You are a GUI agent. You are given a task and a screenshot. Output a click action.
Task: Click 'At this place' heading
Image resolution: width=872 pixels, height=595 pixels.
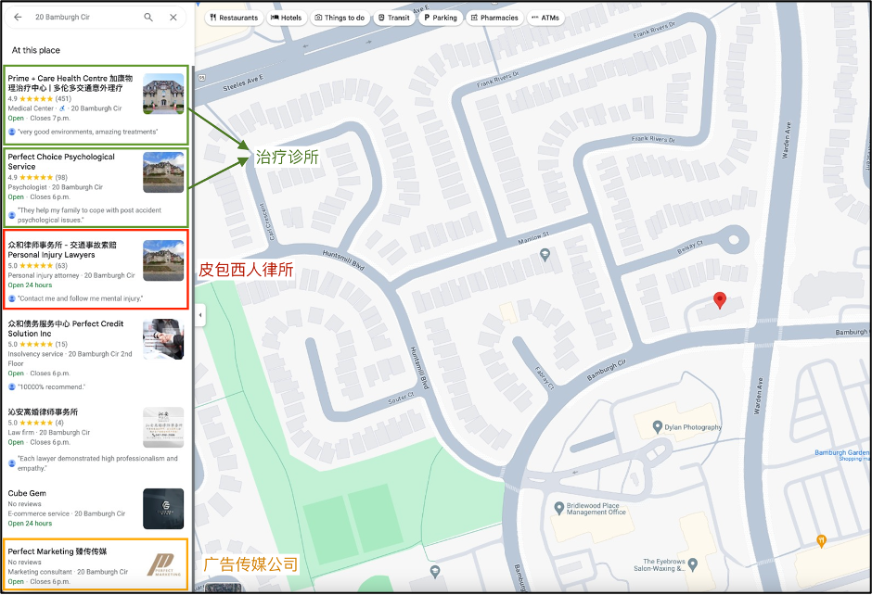tap(36, 50)
